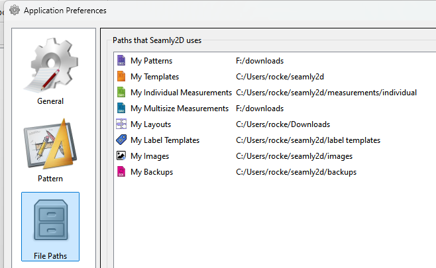Click the My Multisize Measurements icon
Screen dimensions: 436x268
click(121, 109)
